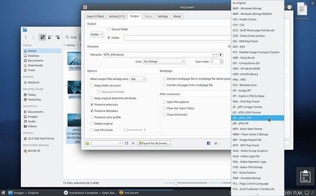Screen dimensions: 316x196
Task: Toggle Keep original date/time attributes
Action: click(x=92, y=98)
